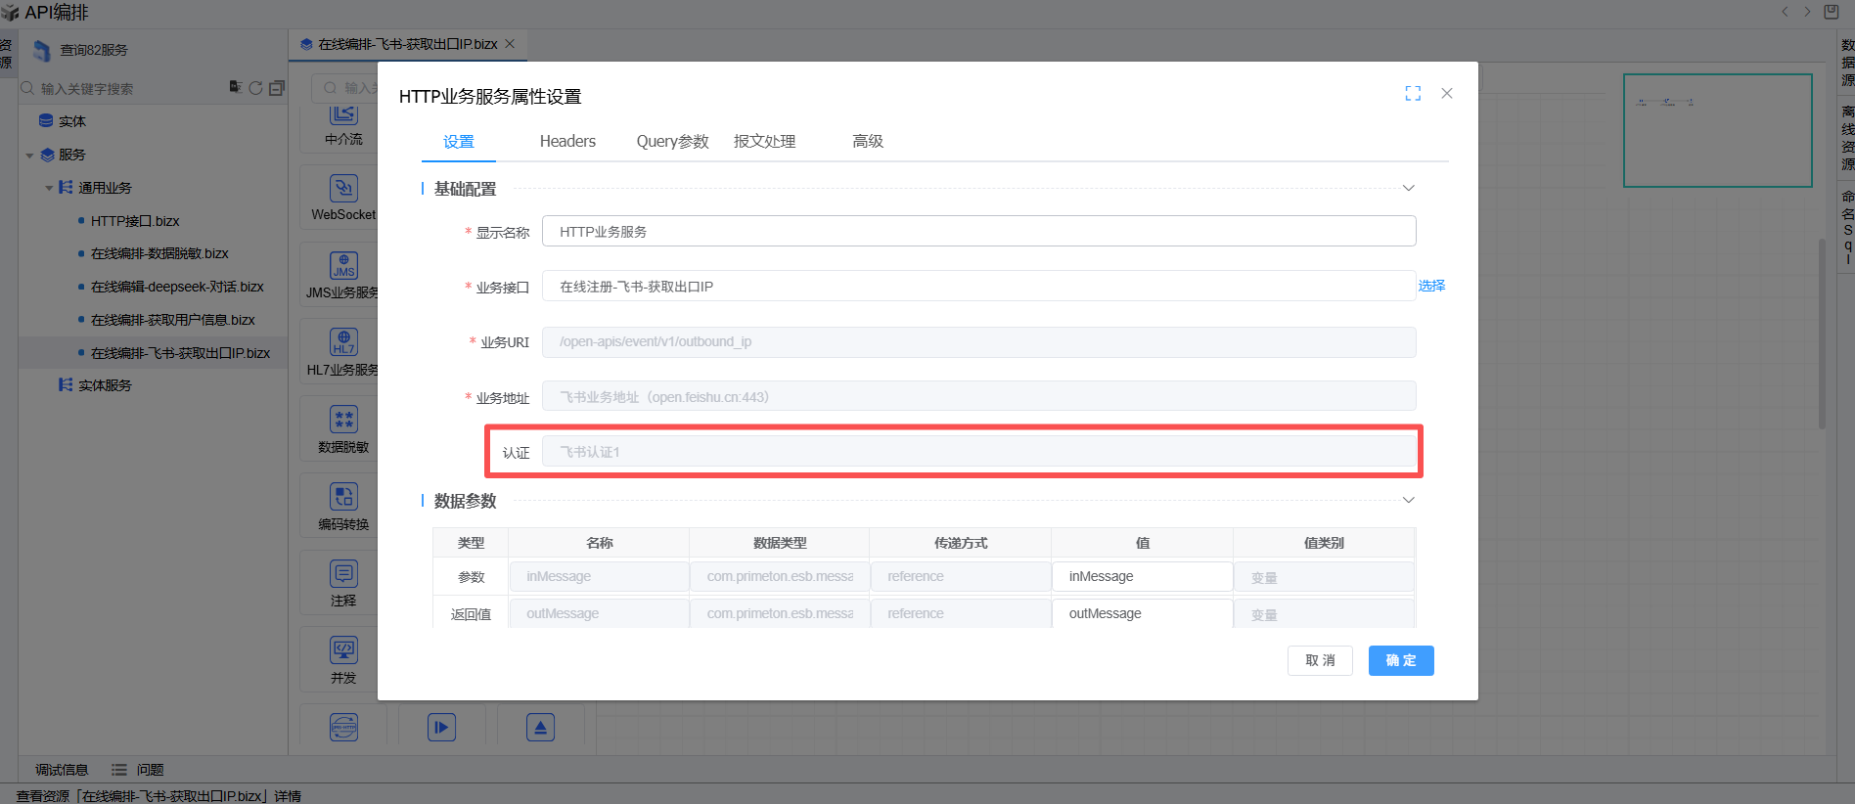Maximize dialog with the fullscreen icon
Viewport: 1855px width, 804px height.
click(x=1413, y=94)
